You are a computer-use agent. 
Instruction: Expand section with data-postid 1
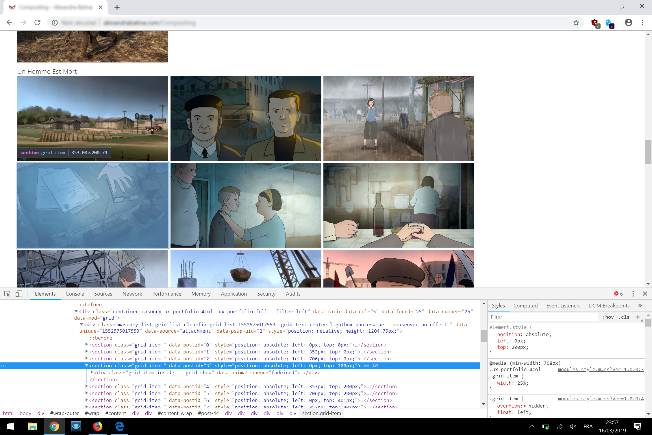pos(86,352)
